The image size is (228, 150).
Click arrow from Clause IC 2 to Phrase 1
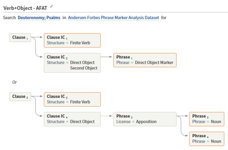107,57
